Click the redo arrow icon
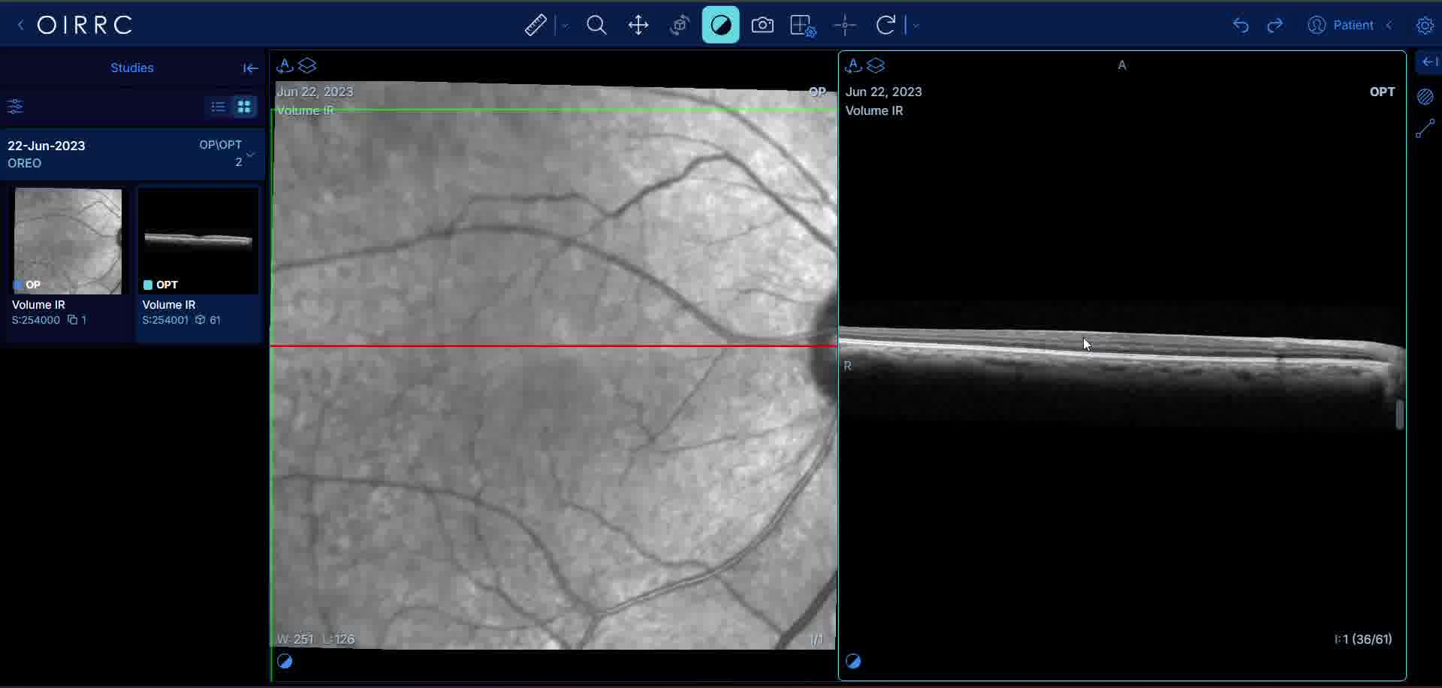The height and width of the screenshot is (688, 1442). click(x=1275, y=26)
